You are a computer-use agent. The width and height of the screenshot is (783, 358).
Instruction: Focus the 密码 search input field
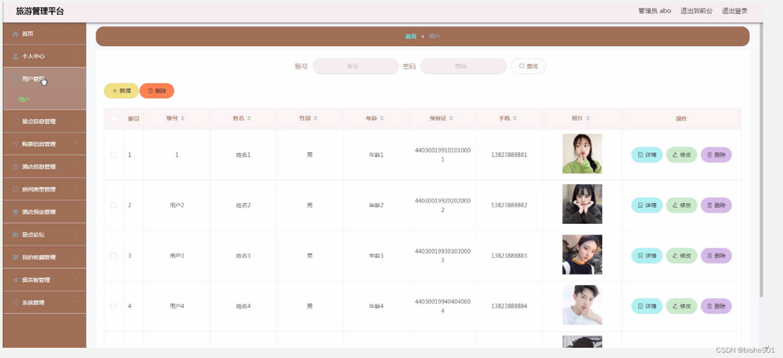click(463, 66)
